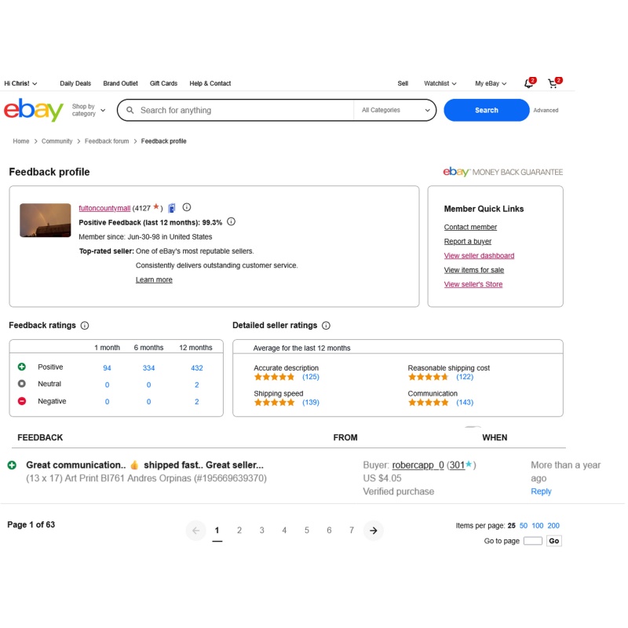
Task: Open the My eBay dropdown
Action: click(x=491, y=83)
